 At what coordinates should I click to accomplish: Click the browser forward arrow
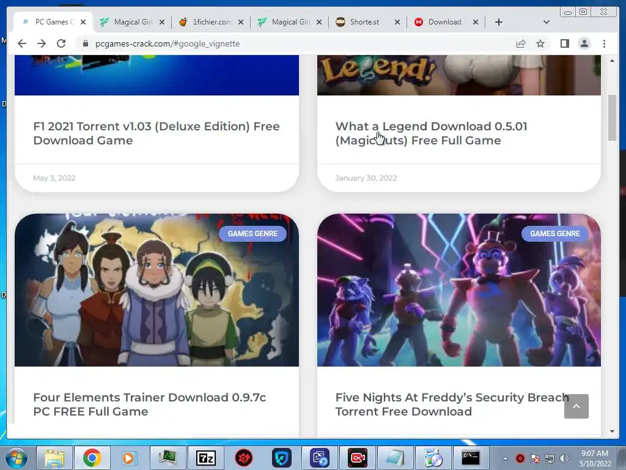(42, 43)
